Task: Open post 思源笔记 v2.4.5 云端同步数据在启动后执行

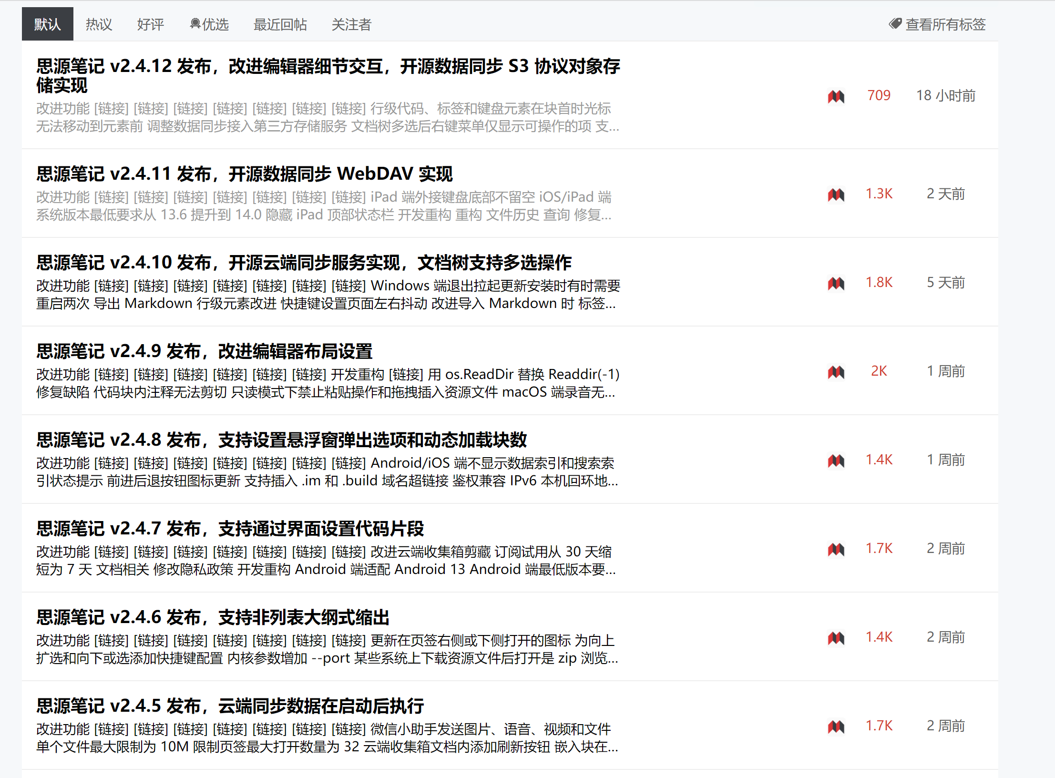Action: tap(230, 706)
